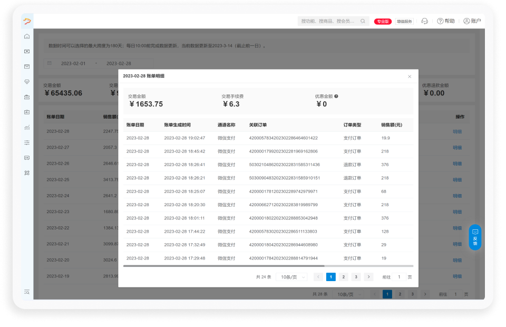506x327 pixels.
Task: Open the statistics chart icon in the sidebar
Action: [x=27, y=127]
